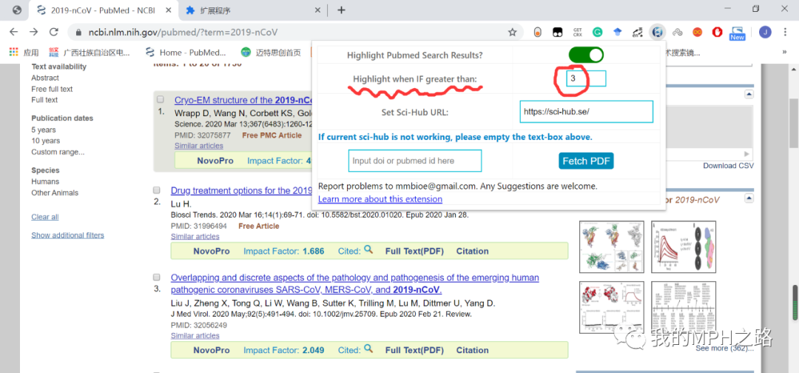This screenshot has width=799, height=373.
Task: Click the Sci-Hub URL text box
Action: [587, 112]
